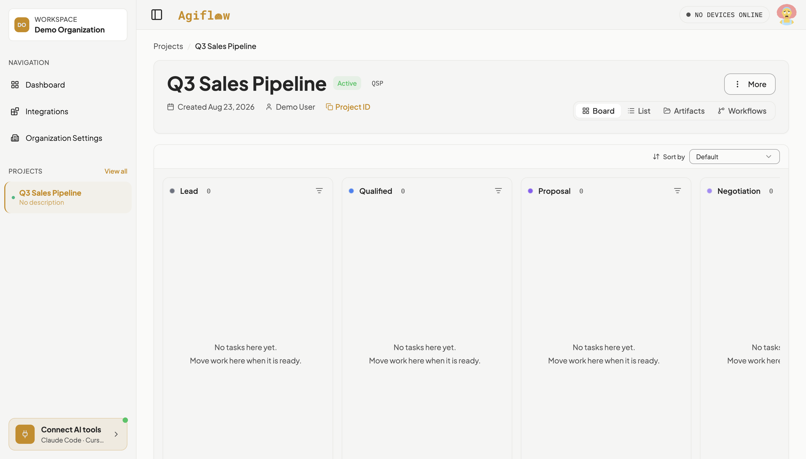This screenshot has width=806, height=459.
Task: Select Q3 Sales Pipeline project in sidebar
Action: pos(68,197)
